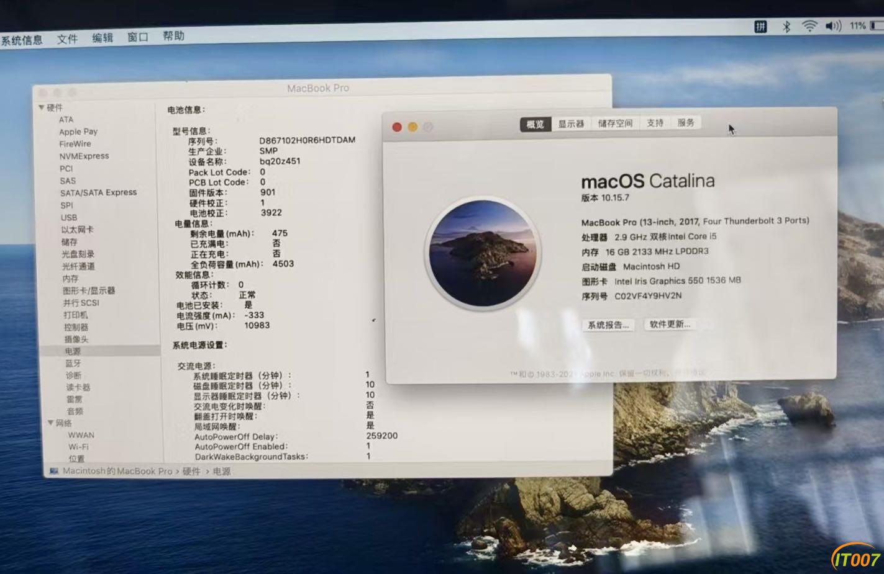Collapse the 网络 section triangle
The height and width of the screenshot is (574, 884).
pyautogui.click(x=50, y=423)
